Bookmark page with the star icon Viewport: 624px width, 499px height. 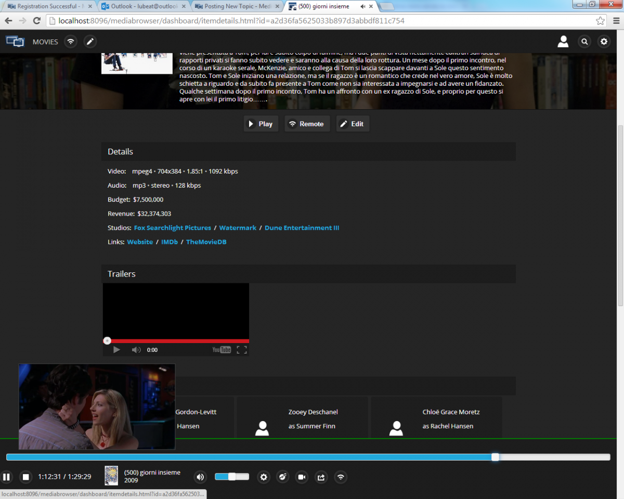[x=601, y=21]
